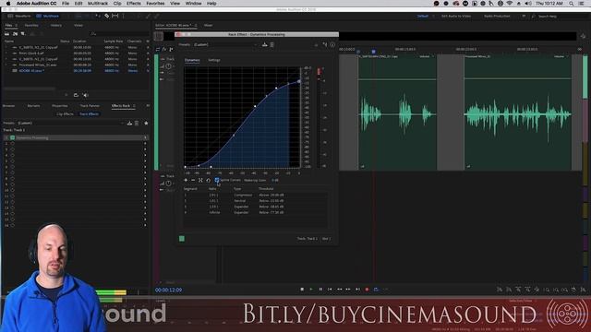Delete Effects Rack preset trash icon
The height and width of the screenshot is (332, 591).
pyautogui.click(x=137, y=123)
